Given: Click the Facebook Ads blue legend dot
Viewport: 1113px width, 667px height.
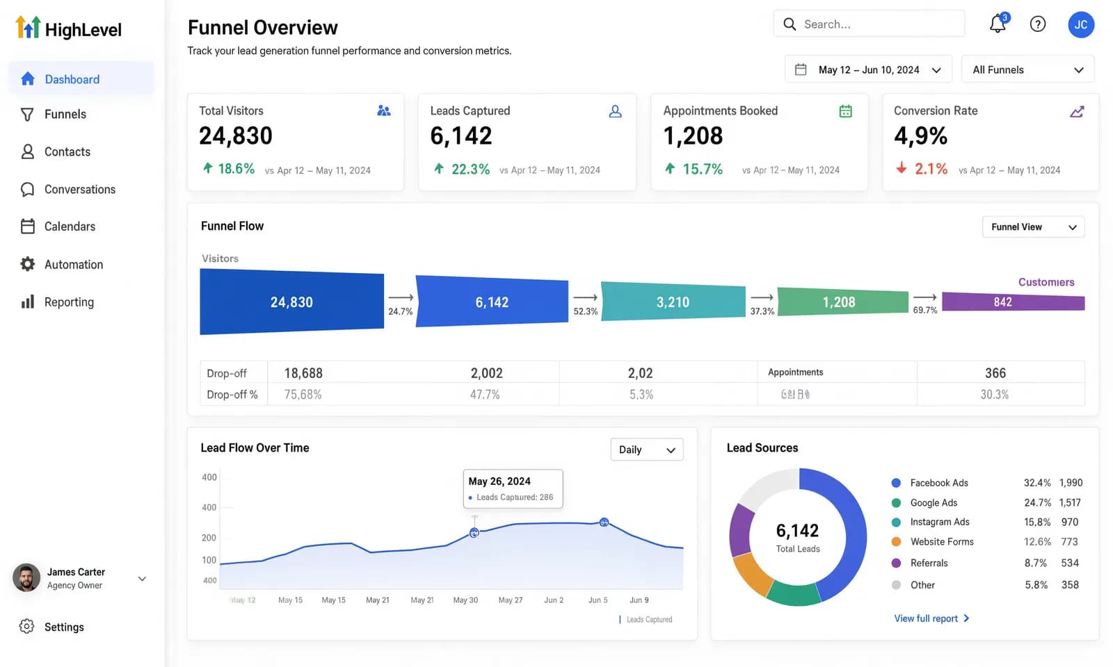Looking at the screenshot, I should click(896, 483).
